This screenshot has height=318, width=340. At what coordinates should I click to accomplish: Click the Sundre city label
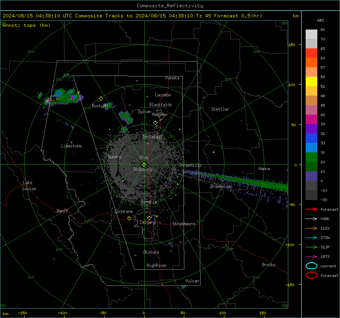coord(114,157)
